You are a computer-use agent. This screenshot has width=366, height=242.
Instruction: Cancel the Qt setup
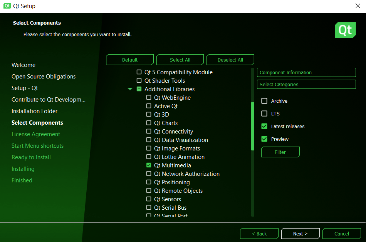point(342,234)
